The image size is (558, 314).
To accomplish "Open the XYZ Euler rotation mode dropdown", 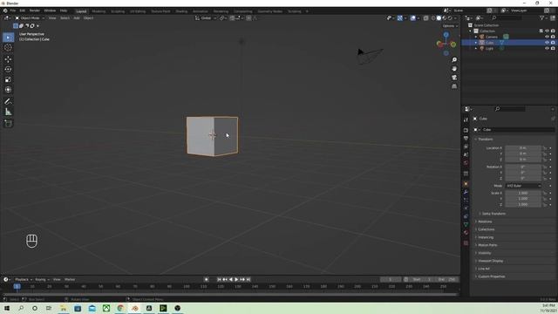I will [x=523, y=186].
